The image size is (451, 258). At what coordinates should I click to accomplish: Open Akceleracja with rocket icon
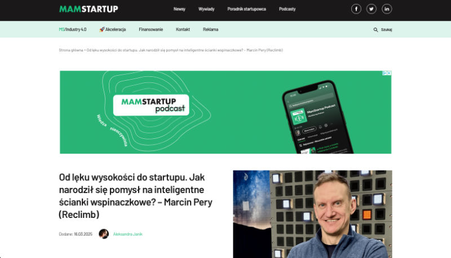click(x=113, y=29)
